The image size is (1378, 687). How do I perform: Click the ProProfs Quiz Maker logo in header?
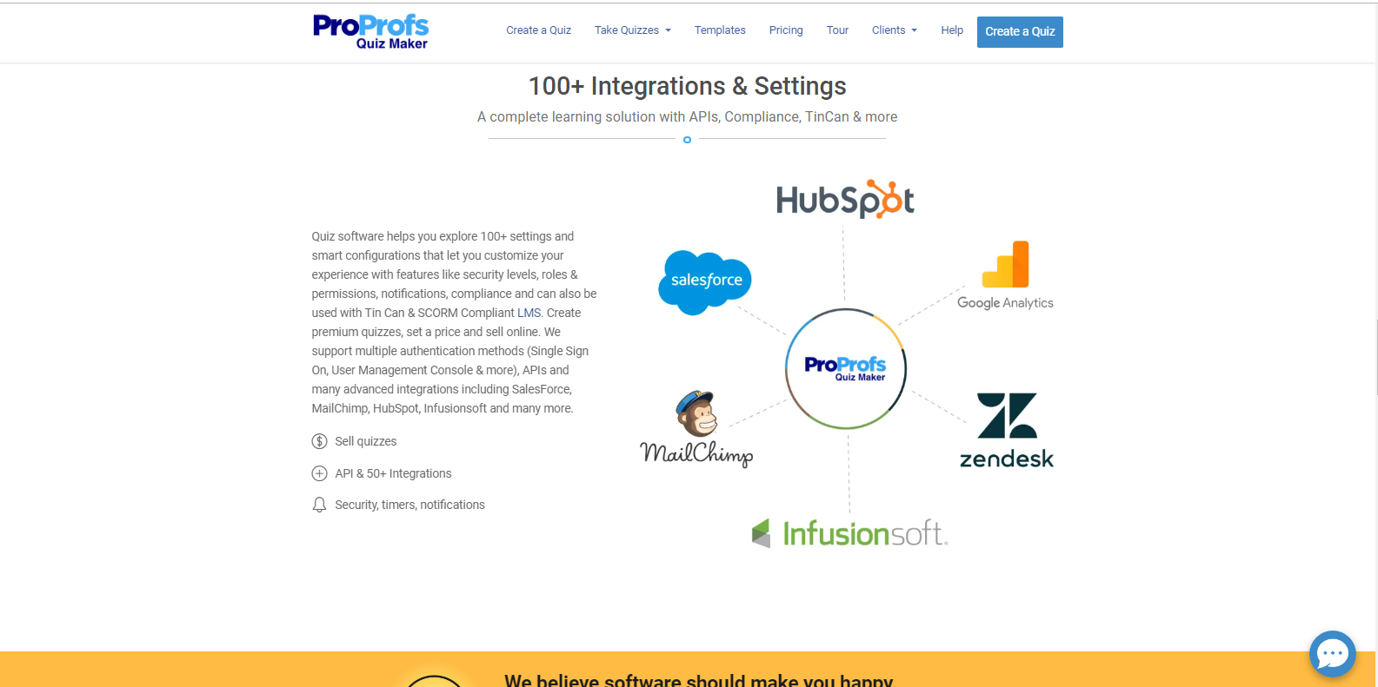point(370,31)
